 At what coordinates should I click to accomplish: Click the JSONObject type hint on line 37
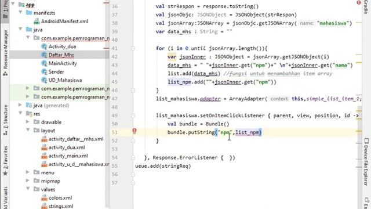(212, 15)
